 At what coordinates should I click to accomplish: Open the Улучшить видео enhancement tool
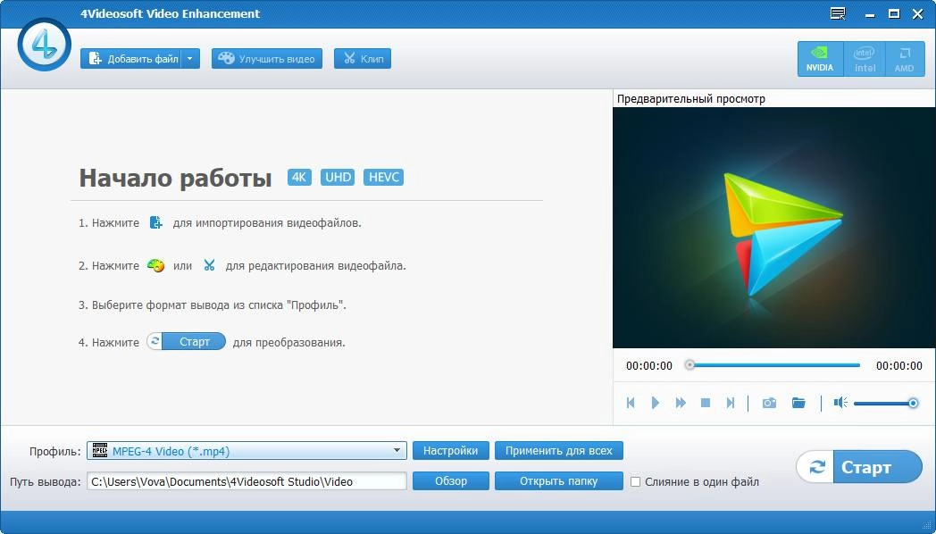pyautogui.click(x=267, y=58)
